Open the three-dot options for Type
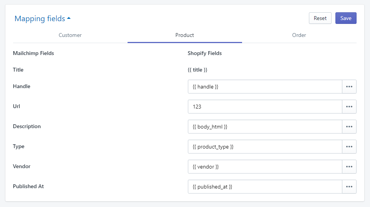The image size is (370, 207). tap(349, 147)
